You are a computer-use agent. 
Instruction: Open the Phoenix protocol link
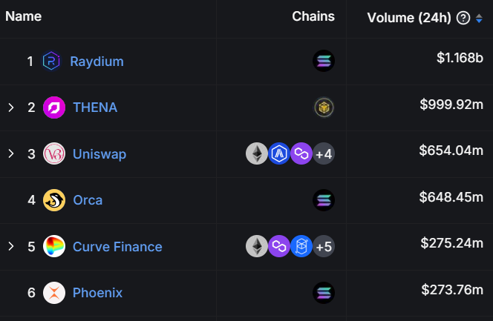pos(97,293)
